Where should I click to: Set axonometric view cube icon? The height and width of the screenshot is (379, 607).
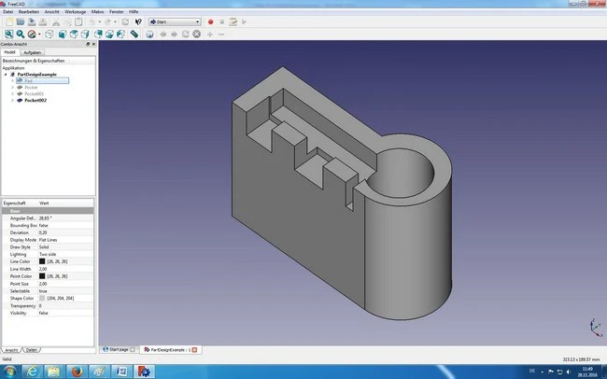point(49,35)
